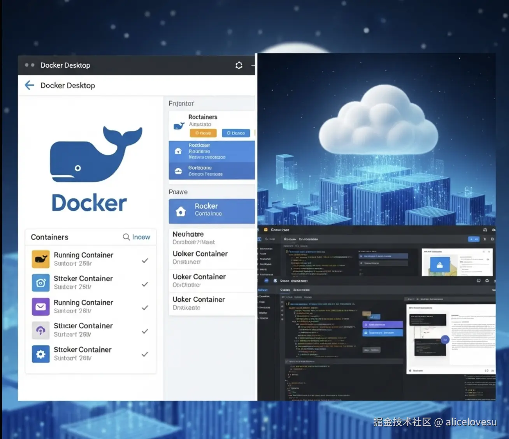Click the large blue Docker whale logo
509x439 pixels.
pyautogui.click(x=96, y=154)
